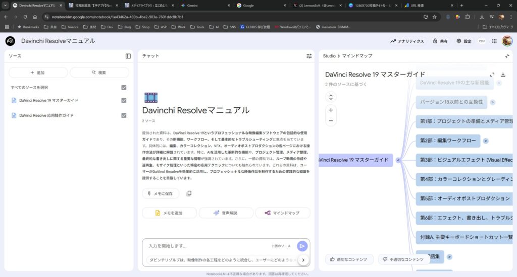Expand 第2部：編集ワークフロー node

coord(486,141)
